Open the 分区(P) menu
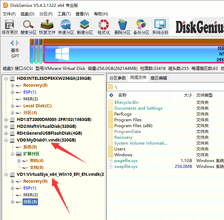 click(x=46, y=14)
